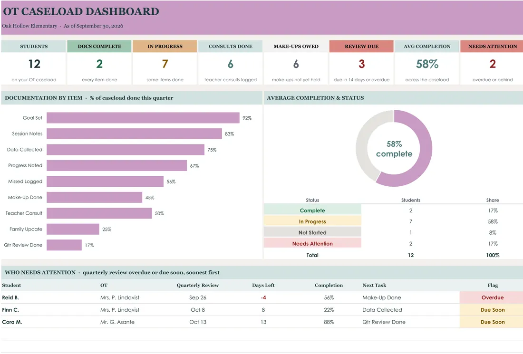Viewport: 523px width, 354px height.
Task: Click the Flag column header
Action: pyautogui.click(x=492, y=285)
